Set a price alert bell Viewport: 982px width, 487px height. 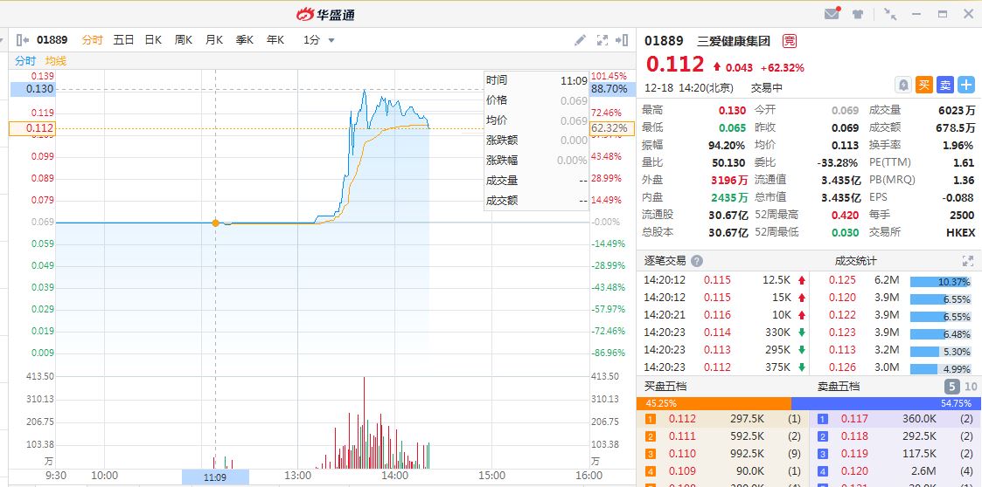[x=903, y=85]
